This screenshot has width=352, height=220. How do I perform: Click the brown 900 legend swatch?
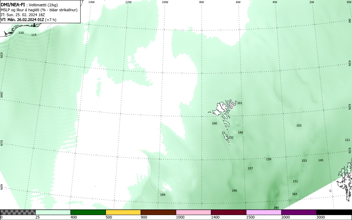pos(158,212)
